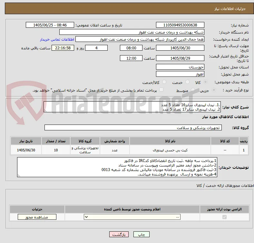This screenshot has height=243, width=254.
Task: Click the تعداد / مقدار column header
Action: [x=56, y=141]
